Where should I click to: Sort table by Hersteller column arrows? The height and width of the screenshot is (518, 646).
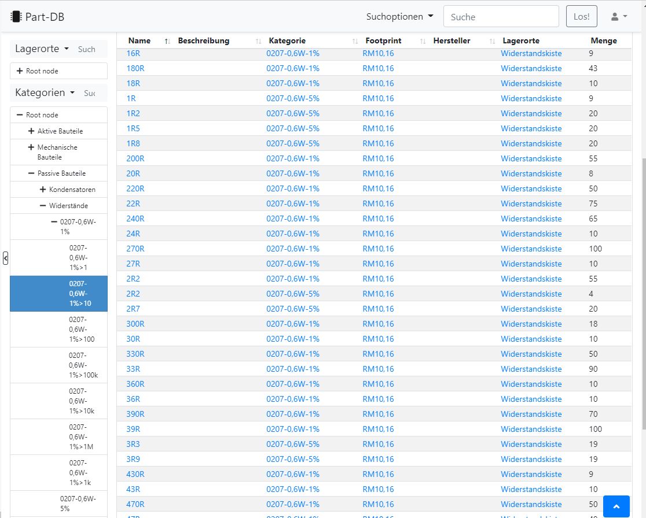(x=493, y=41)
